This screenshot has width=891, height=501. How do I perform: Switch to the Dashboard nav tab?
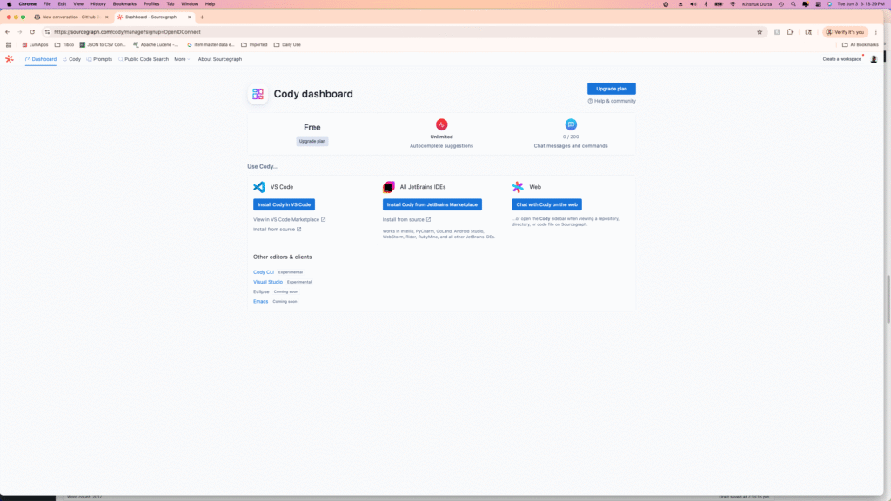tap(41, 59)
